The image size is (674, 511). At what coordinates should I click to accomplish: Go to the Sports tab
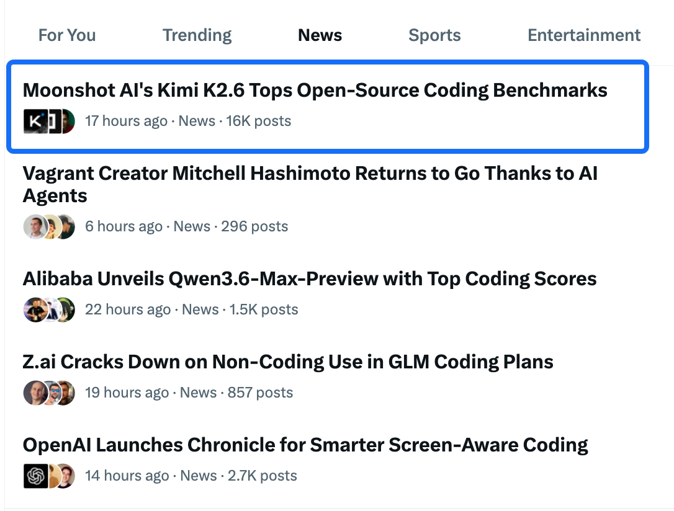(434, 35)
